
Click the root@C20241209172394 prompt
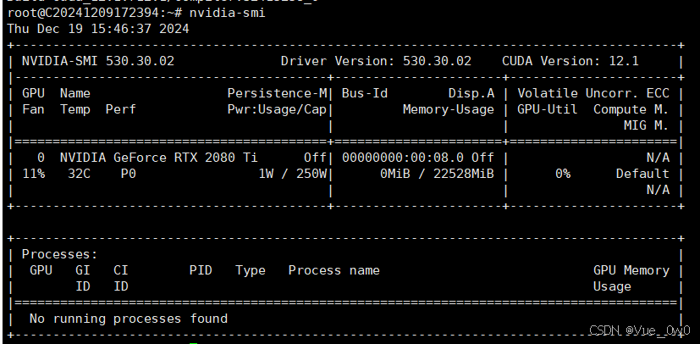coord(85,13)
